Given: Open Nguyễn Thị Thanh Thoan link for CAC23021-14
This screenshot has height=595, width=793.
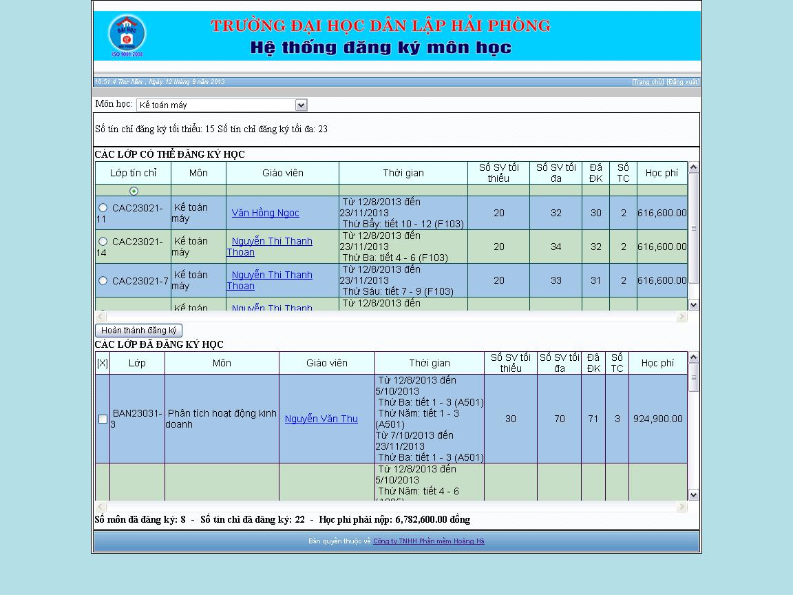Looking at the screenshot, I should pyautogui.click(x=270, y=247).
